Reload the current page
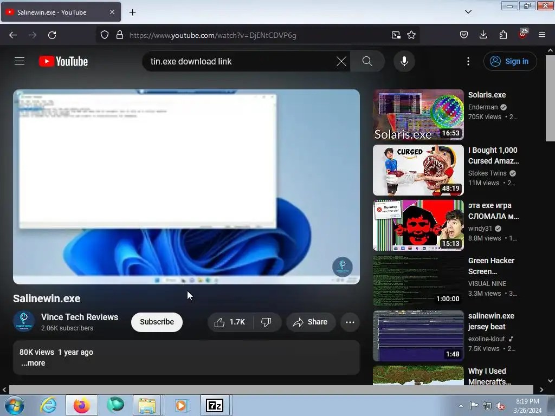The image size is (555, 416). [x=52, y=35]
